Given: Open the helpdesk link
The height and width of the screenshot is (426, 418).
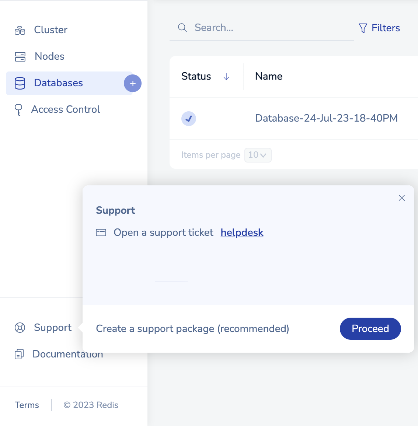Looking at the screenshot, I should [x=242, y=233].
